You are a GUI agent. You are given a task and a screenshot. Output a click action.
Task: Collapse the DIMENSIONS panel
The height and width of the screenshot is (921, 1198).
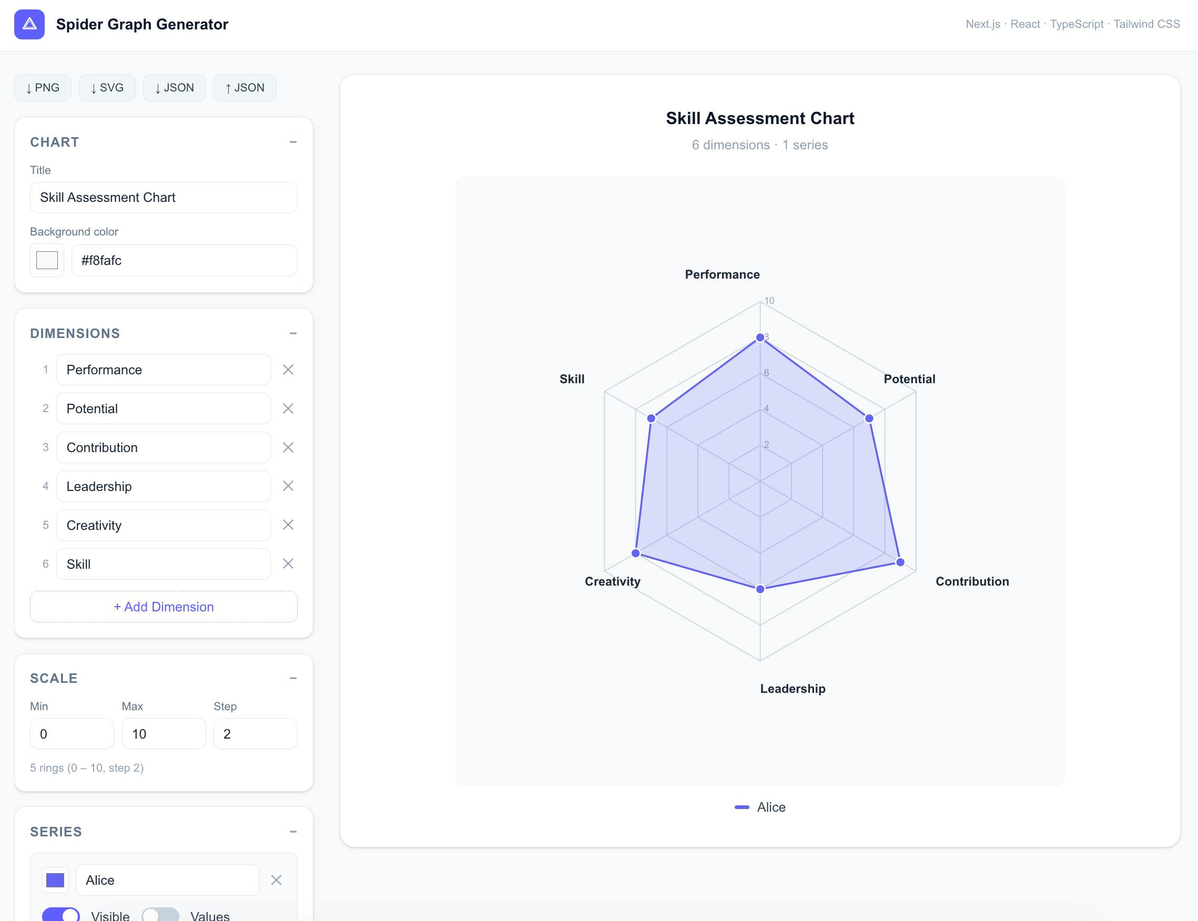click(x=293, y=333)
